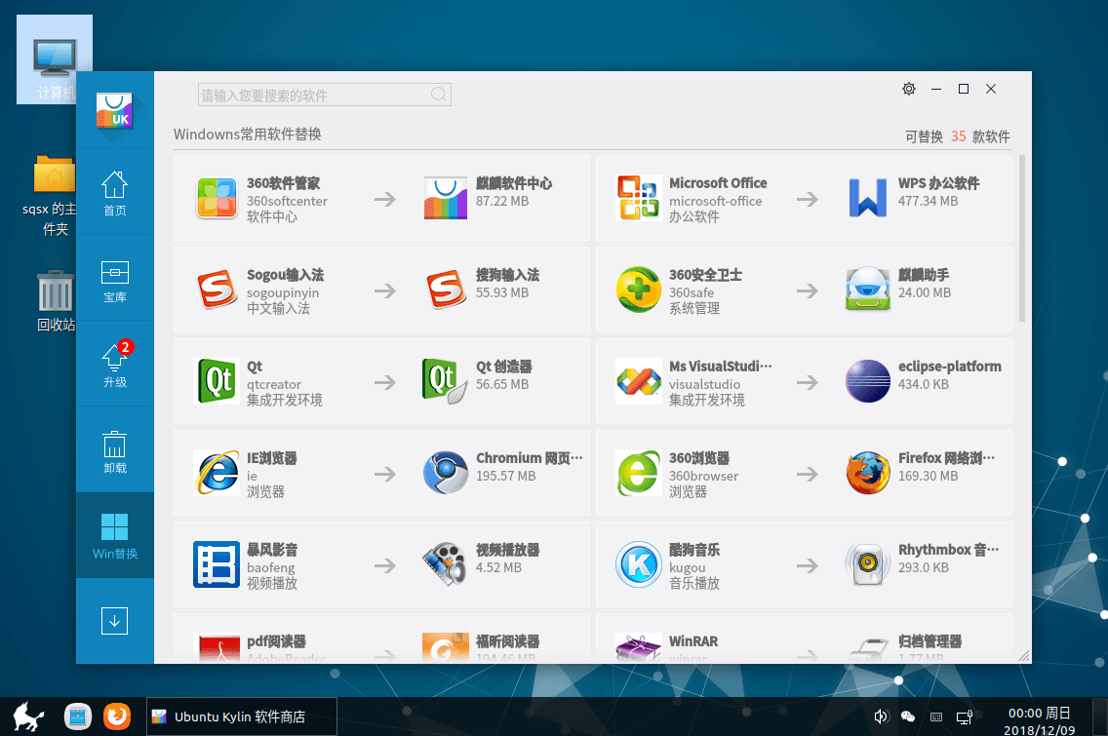Click the eclipse-platform icon
Screen dimensions: 1108x736
coord(868,381)
